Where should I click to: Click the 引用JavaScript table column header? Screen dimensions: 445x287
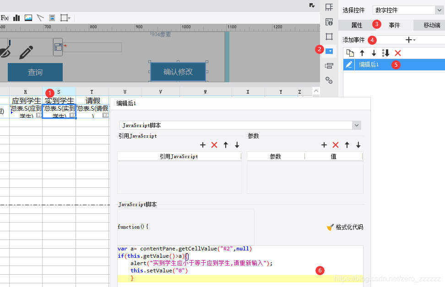tap(179, 156)
